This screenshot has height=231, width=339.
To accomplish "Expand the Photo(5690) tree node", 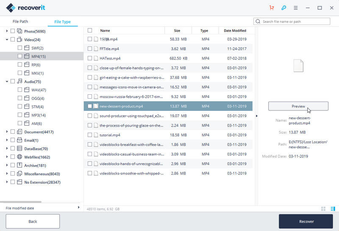I will pos(7,31).
